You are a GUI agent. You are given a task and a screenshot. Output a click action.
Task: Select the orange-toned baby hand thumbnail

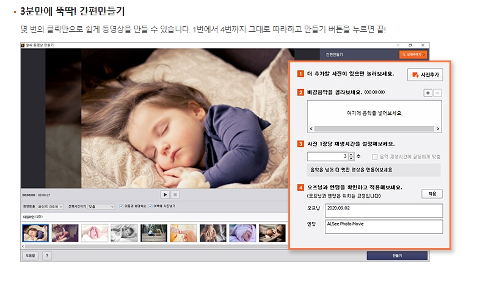[183, 233]
